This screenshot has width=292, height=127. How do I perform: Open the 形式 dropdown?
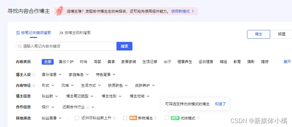(x=48, y=85)
